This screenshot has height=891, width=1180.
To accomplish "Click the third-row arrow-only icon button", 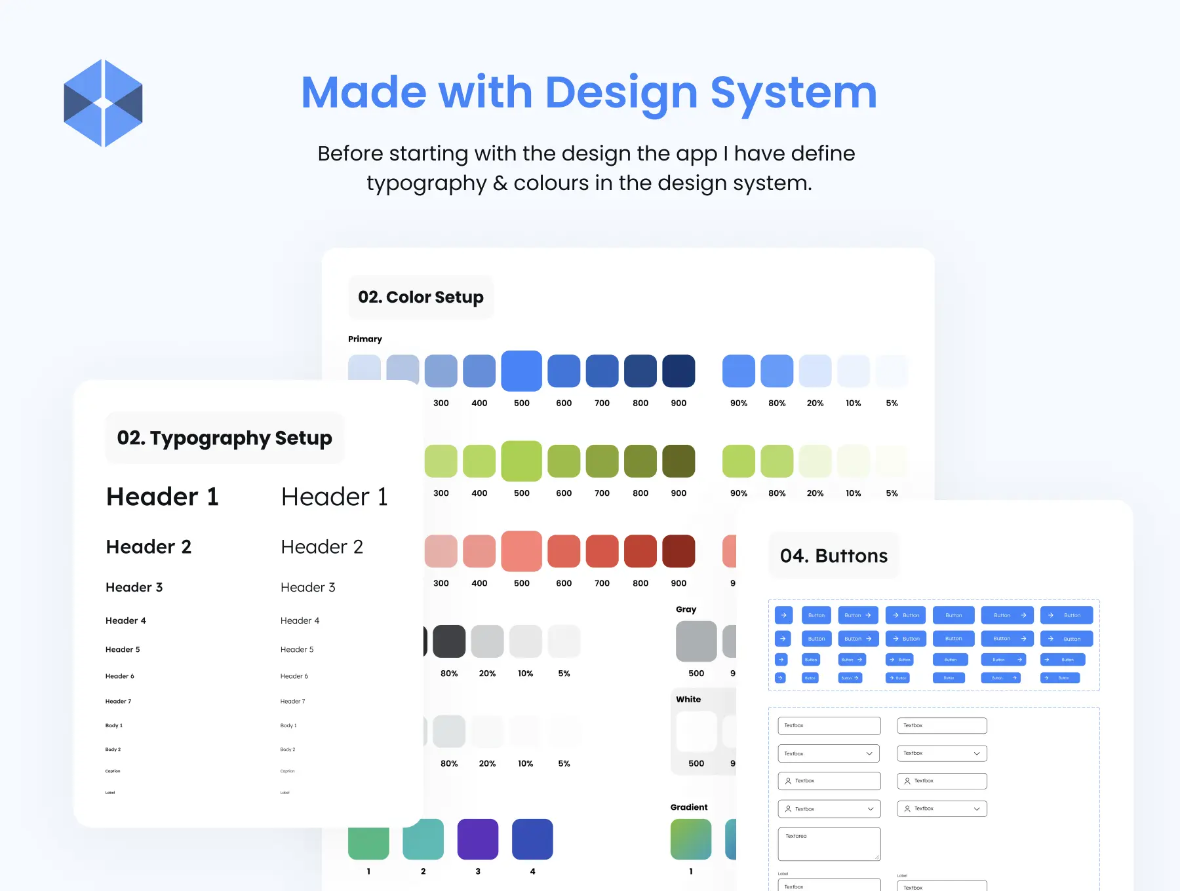I will 781,660.
